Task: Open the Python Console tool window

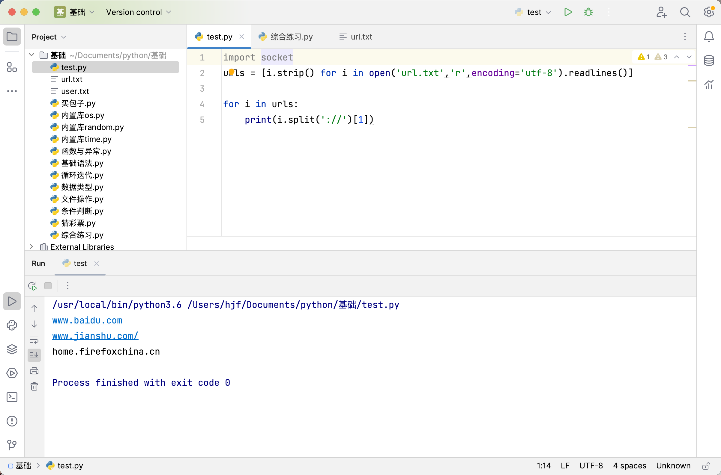Action: (x=12, y=325)
